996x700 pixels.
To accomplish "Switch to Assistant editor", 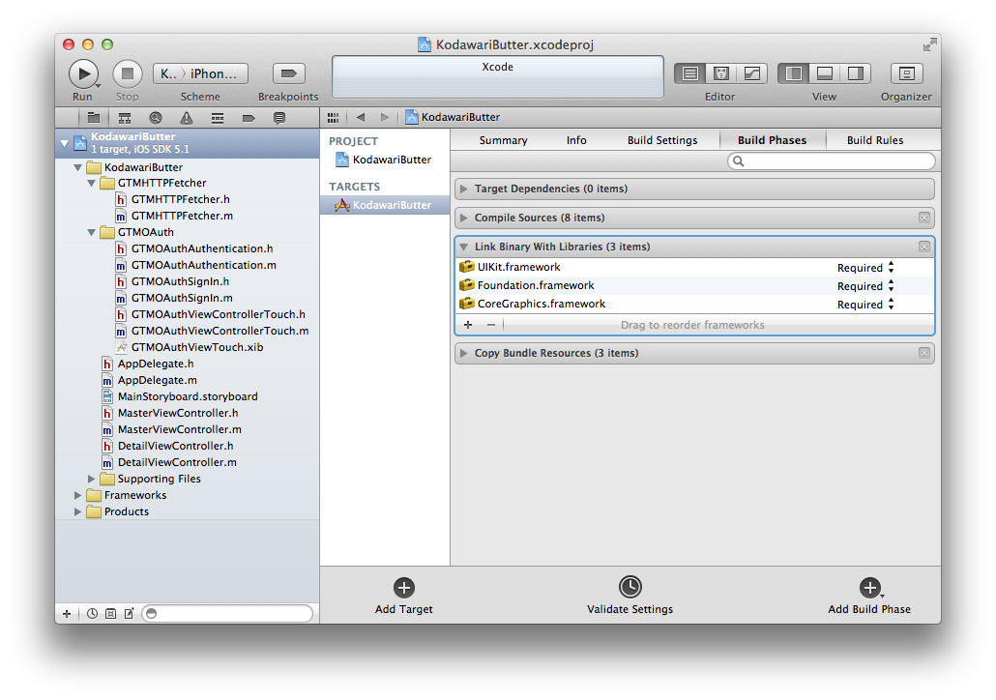I will 721,73.
